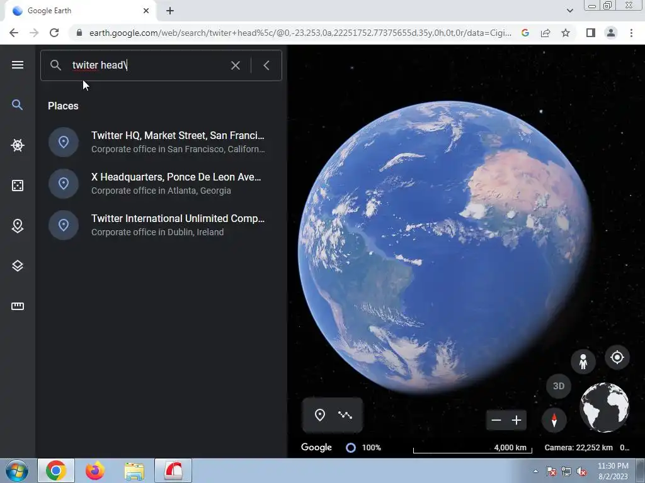Close the Google Earth tab
This screenshot has height=483, width=645.
point(146,11)
